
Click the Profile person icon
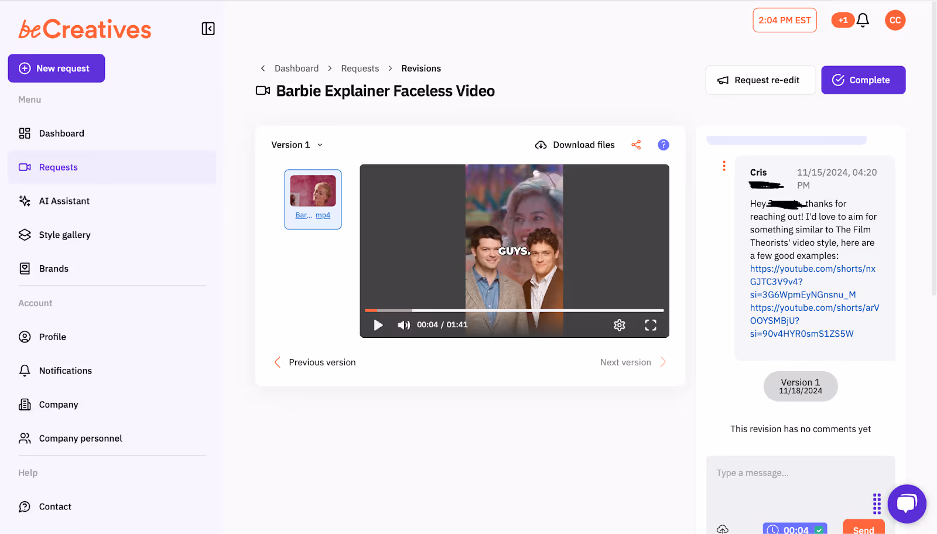pyautogui.click(x=25, y=337)
